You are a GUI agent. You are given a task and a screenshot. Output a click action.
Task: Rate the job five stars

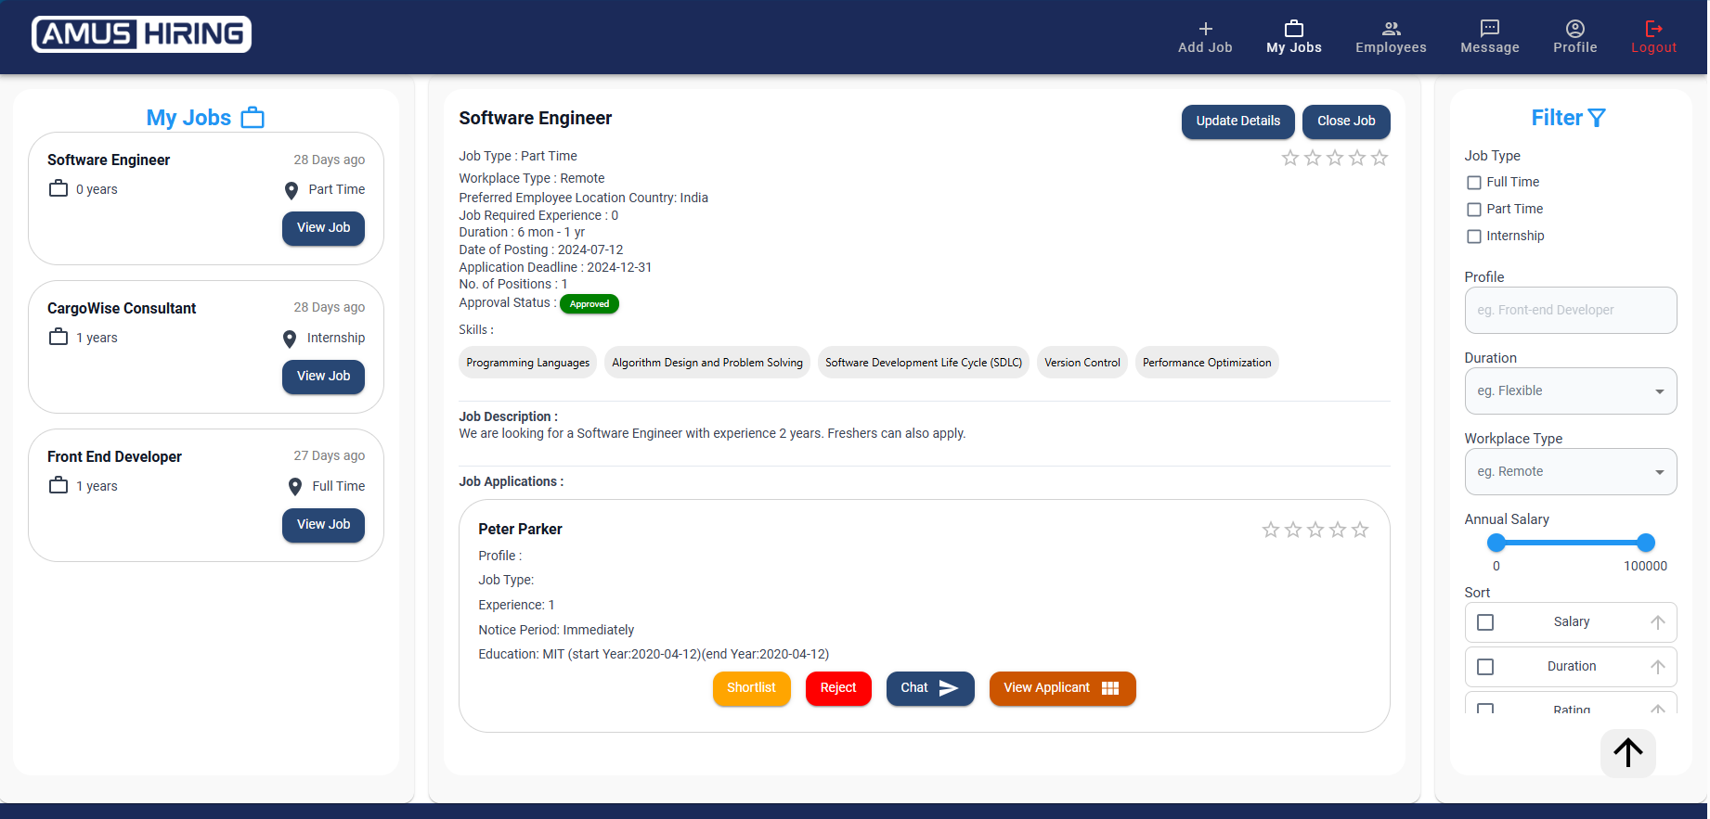pyautogui.click(x=1381, y=159)
